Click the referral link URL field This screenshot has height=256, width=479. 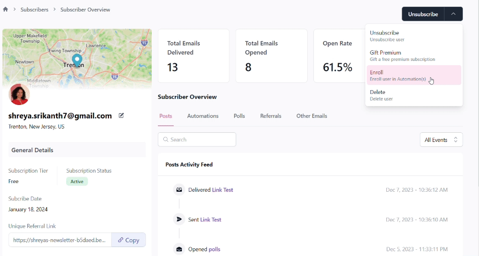click(60, 240)
